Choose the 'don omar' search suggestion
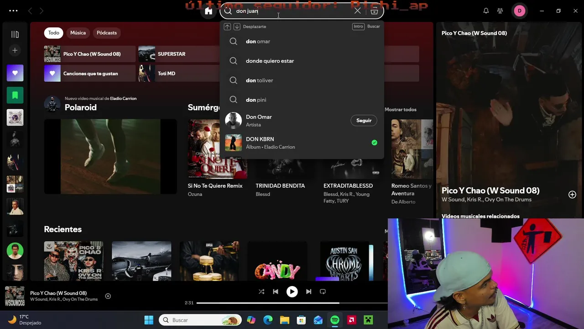 coord(302,42)
